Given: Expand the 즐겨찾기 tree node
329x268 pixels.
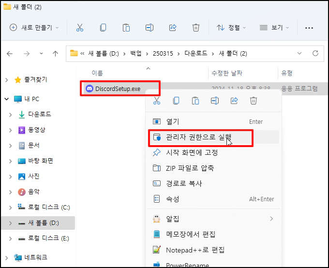Looking at the screenshot, I should point(6,80).
